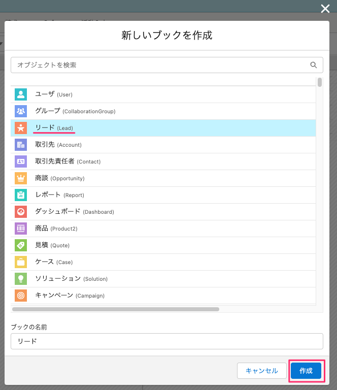Click the リード (Lead) star icon
This screenshot has width=337, height=390.
point(21,128)
